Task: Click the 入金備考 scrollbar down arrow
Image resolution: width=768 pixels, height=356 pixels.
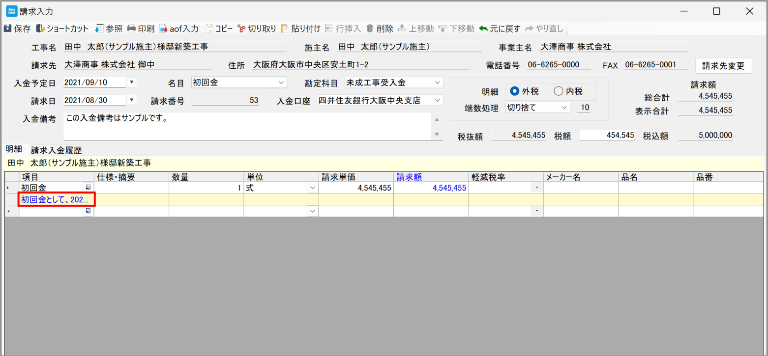Action: coord(437,134)
